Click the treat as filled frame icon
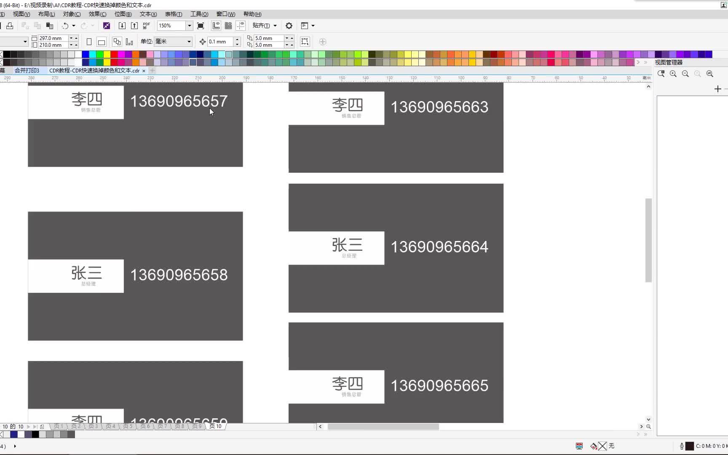 click(305, 42)
